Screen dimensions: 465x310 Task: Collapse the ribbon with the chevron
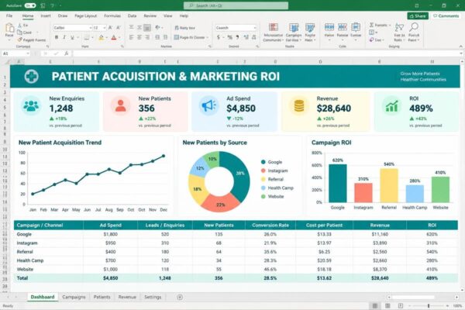point(460,46)
